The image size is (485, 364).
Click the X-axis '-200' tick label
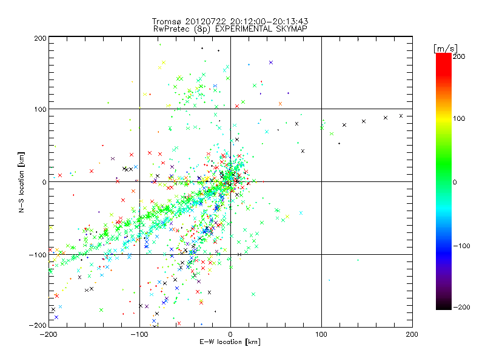(48, 334)
